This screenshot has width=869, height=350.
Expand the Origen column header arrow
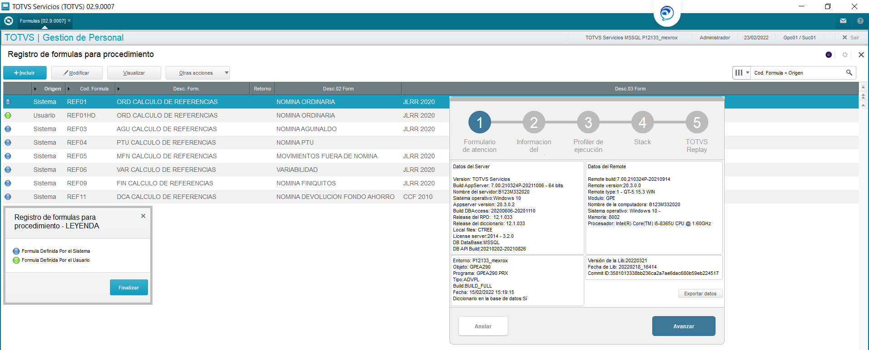click(x=35, y=89)
